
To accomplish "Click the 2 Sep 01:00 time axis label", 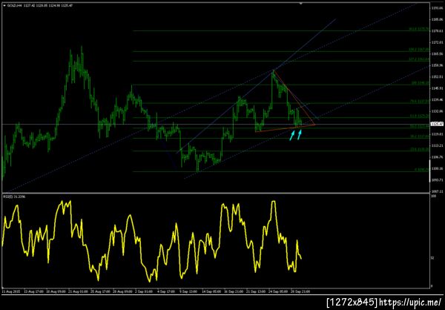I will [144, 291].
